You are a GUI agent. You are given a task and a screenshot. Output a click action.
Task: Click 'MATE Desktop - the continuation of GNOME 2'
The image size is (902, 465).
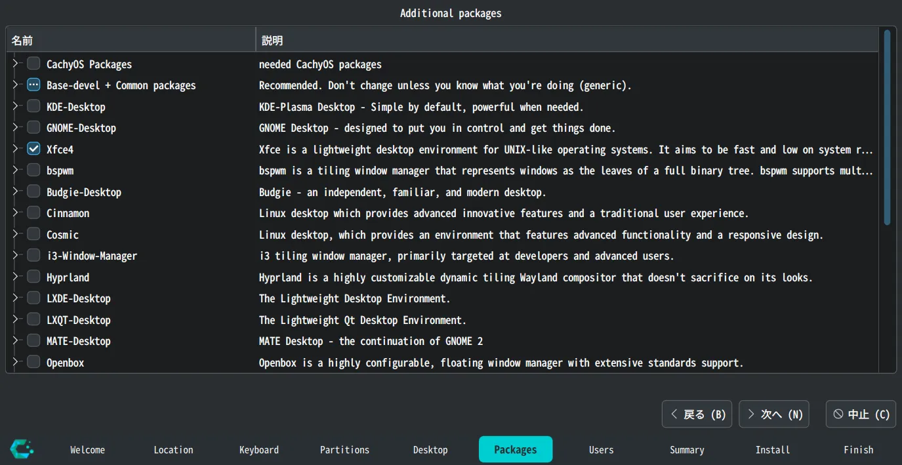(x=371, y=341)
